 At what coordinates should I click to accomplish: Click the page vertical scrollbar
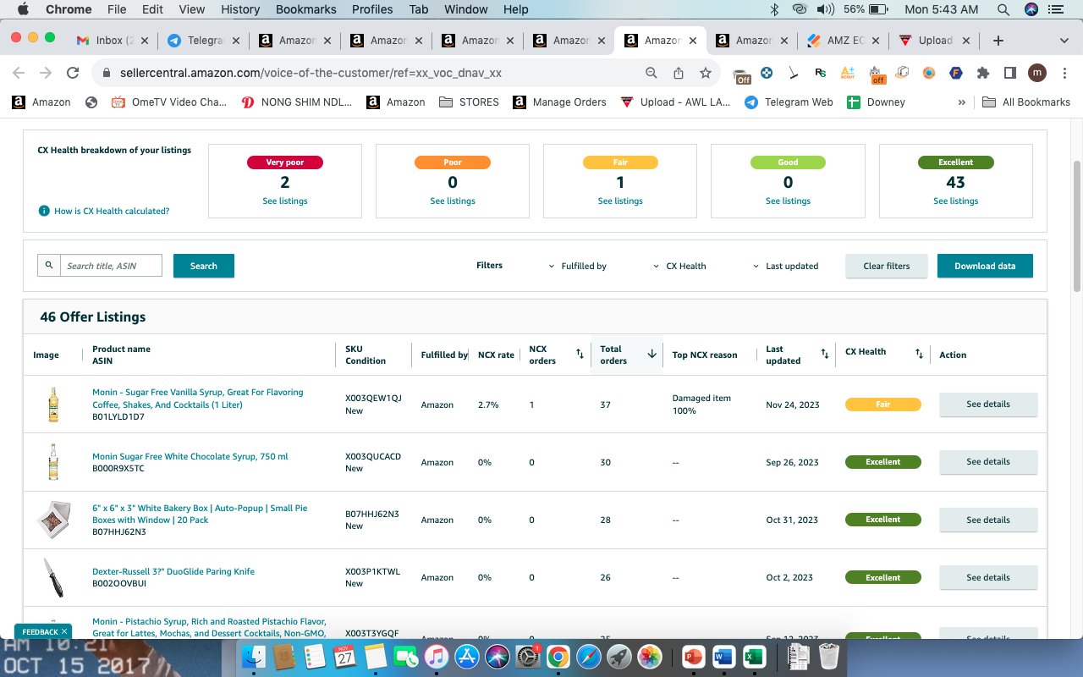(1077, 227)
